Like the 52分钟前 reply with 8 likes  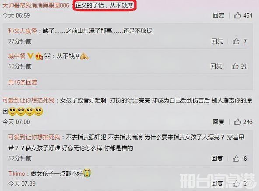click(236, 159)
